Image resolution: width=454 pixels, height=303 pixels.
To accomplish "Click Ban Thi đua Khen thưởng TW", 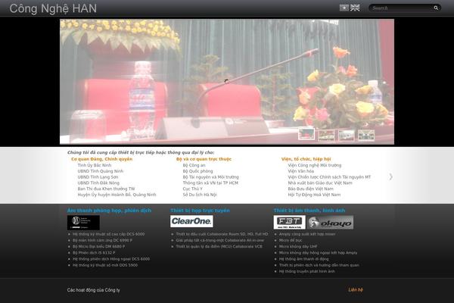I will 106,189.
